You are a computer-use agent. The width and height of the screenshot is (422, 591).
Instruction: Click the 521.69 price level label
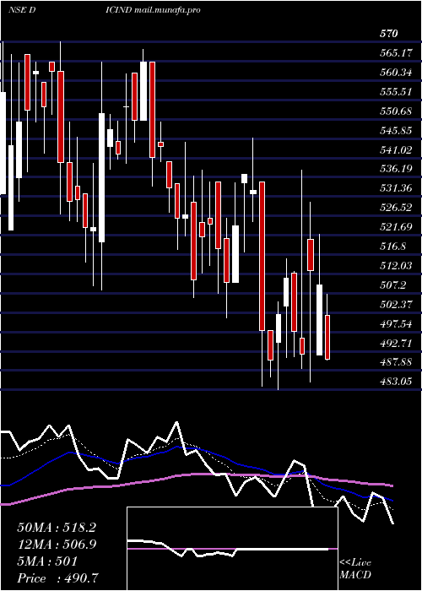coord(396,227)
